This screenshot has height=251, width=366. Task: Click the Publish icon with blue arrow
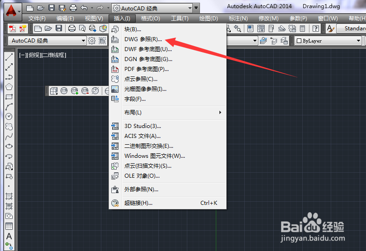click(x=92, y=28)
